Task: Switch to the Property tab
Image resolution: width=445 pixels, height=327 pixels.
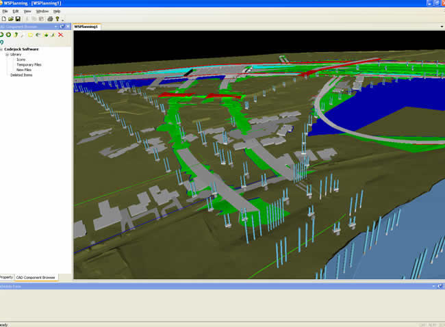Action: (6, 277)
